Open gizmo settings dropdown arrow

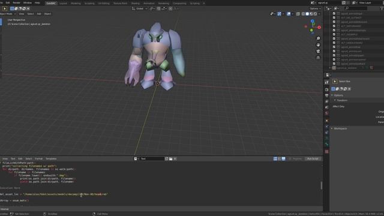pyautogui.click(x=283, y=14)
